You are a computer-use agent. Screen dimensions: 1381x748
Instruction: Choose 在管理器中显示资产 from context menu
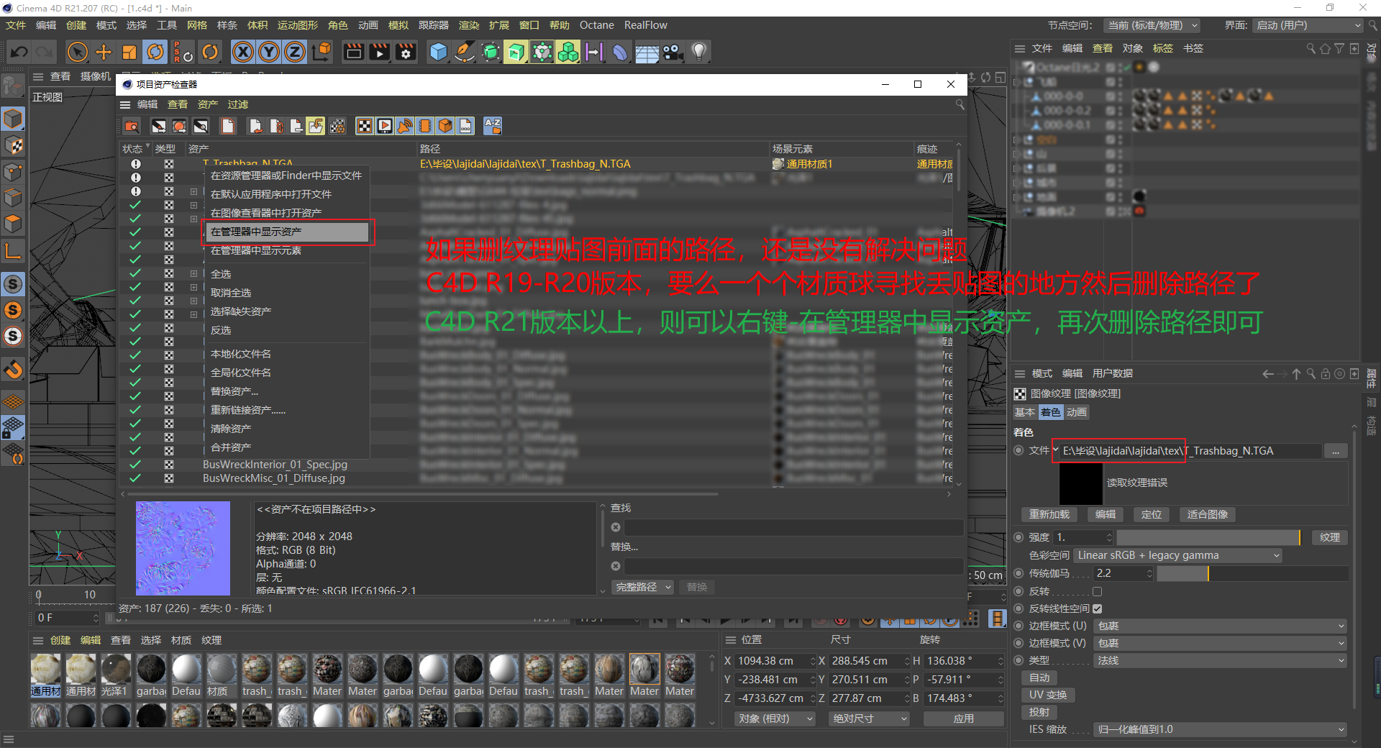tap(288, 232)
